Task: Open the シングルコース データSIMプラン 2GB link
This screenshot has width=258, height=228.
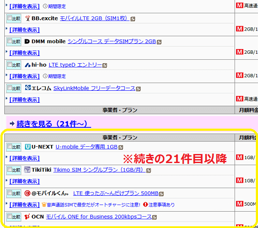Action: (112, 41)
